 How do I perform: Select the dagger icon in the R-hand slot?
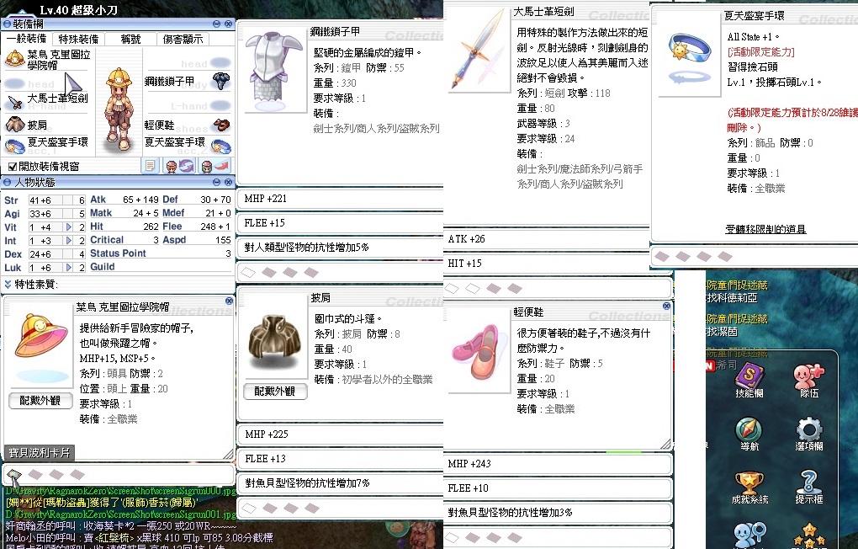click(15, 102)
